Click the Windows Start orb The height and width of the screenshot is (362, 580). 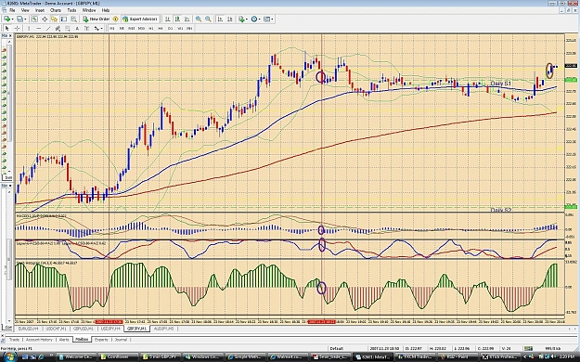[x=9, y=356]
